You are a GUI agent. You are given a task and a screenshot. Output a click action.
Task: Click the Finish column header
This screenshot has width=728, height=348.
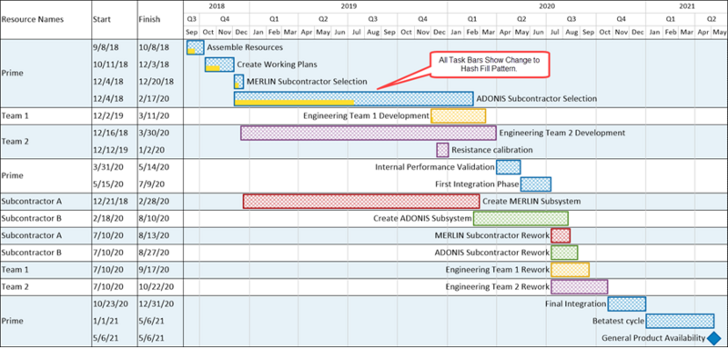tap(149, 19)
